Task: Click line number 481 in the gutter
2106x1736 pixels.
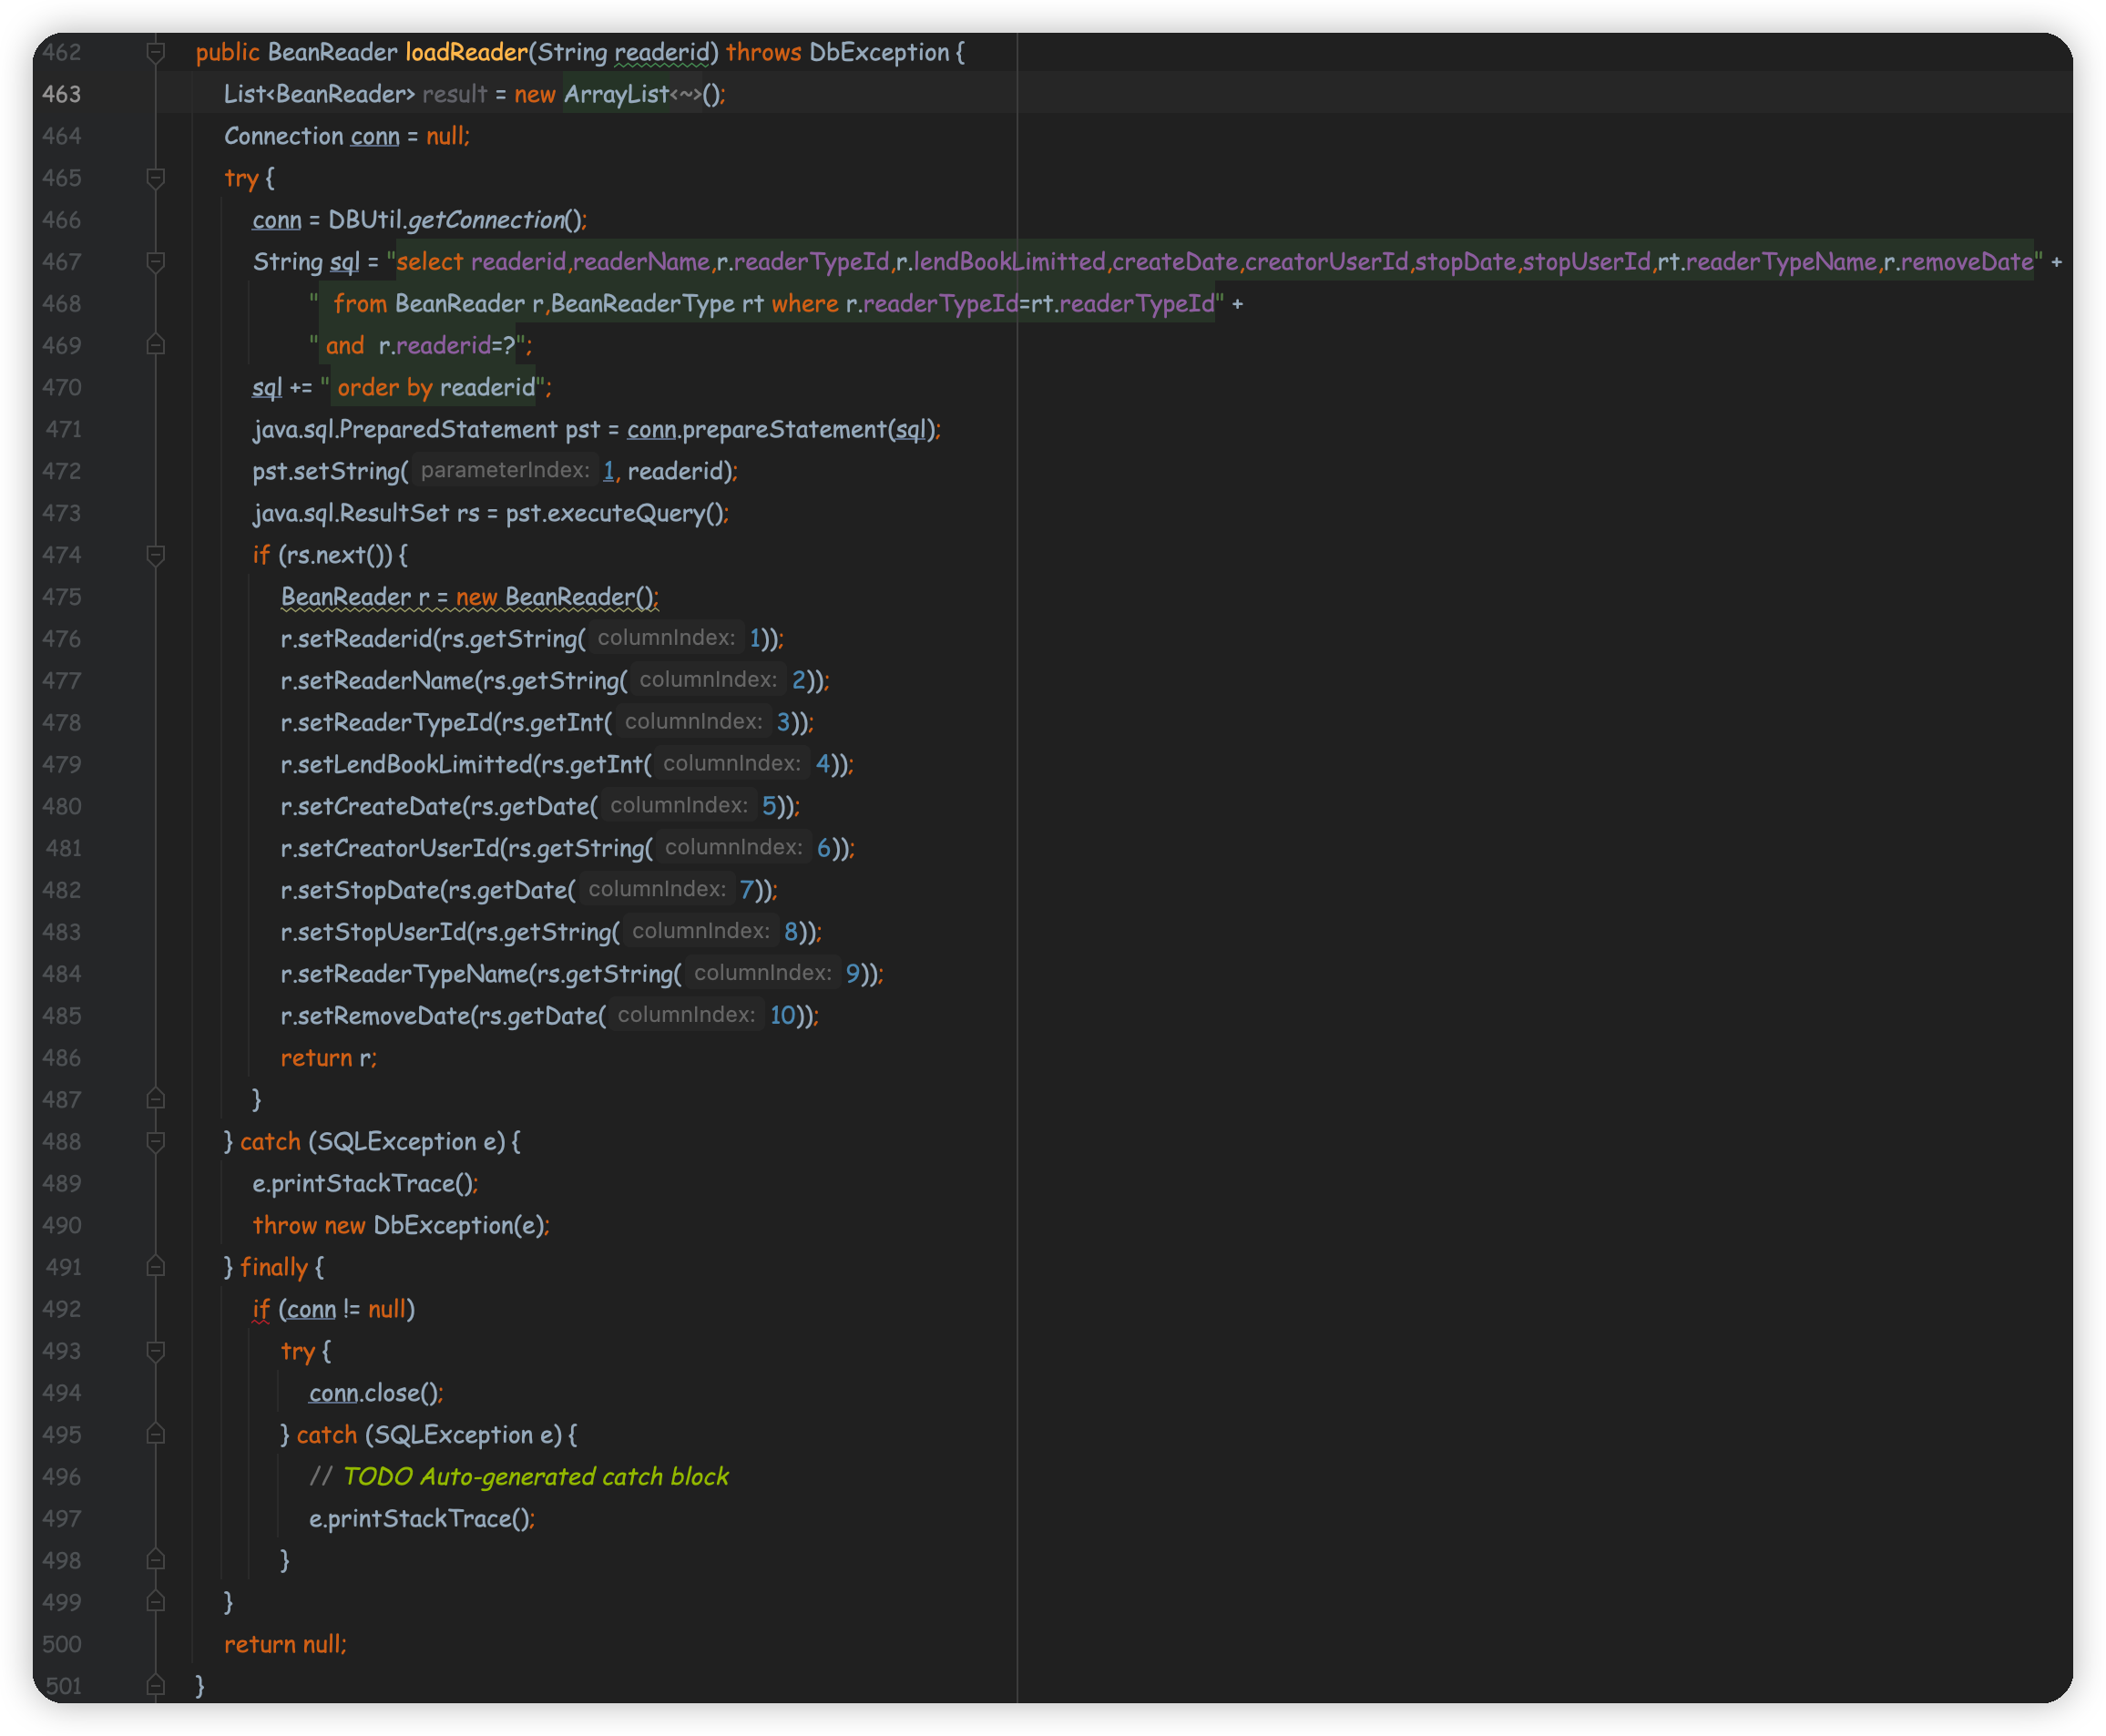Action: pyautogui.click(x=63, y=848)
